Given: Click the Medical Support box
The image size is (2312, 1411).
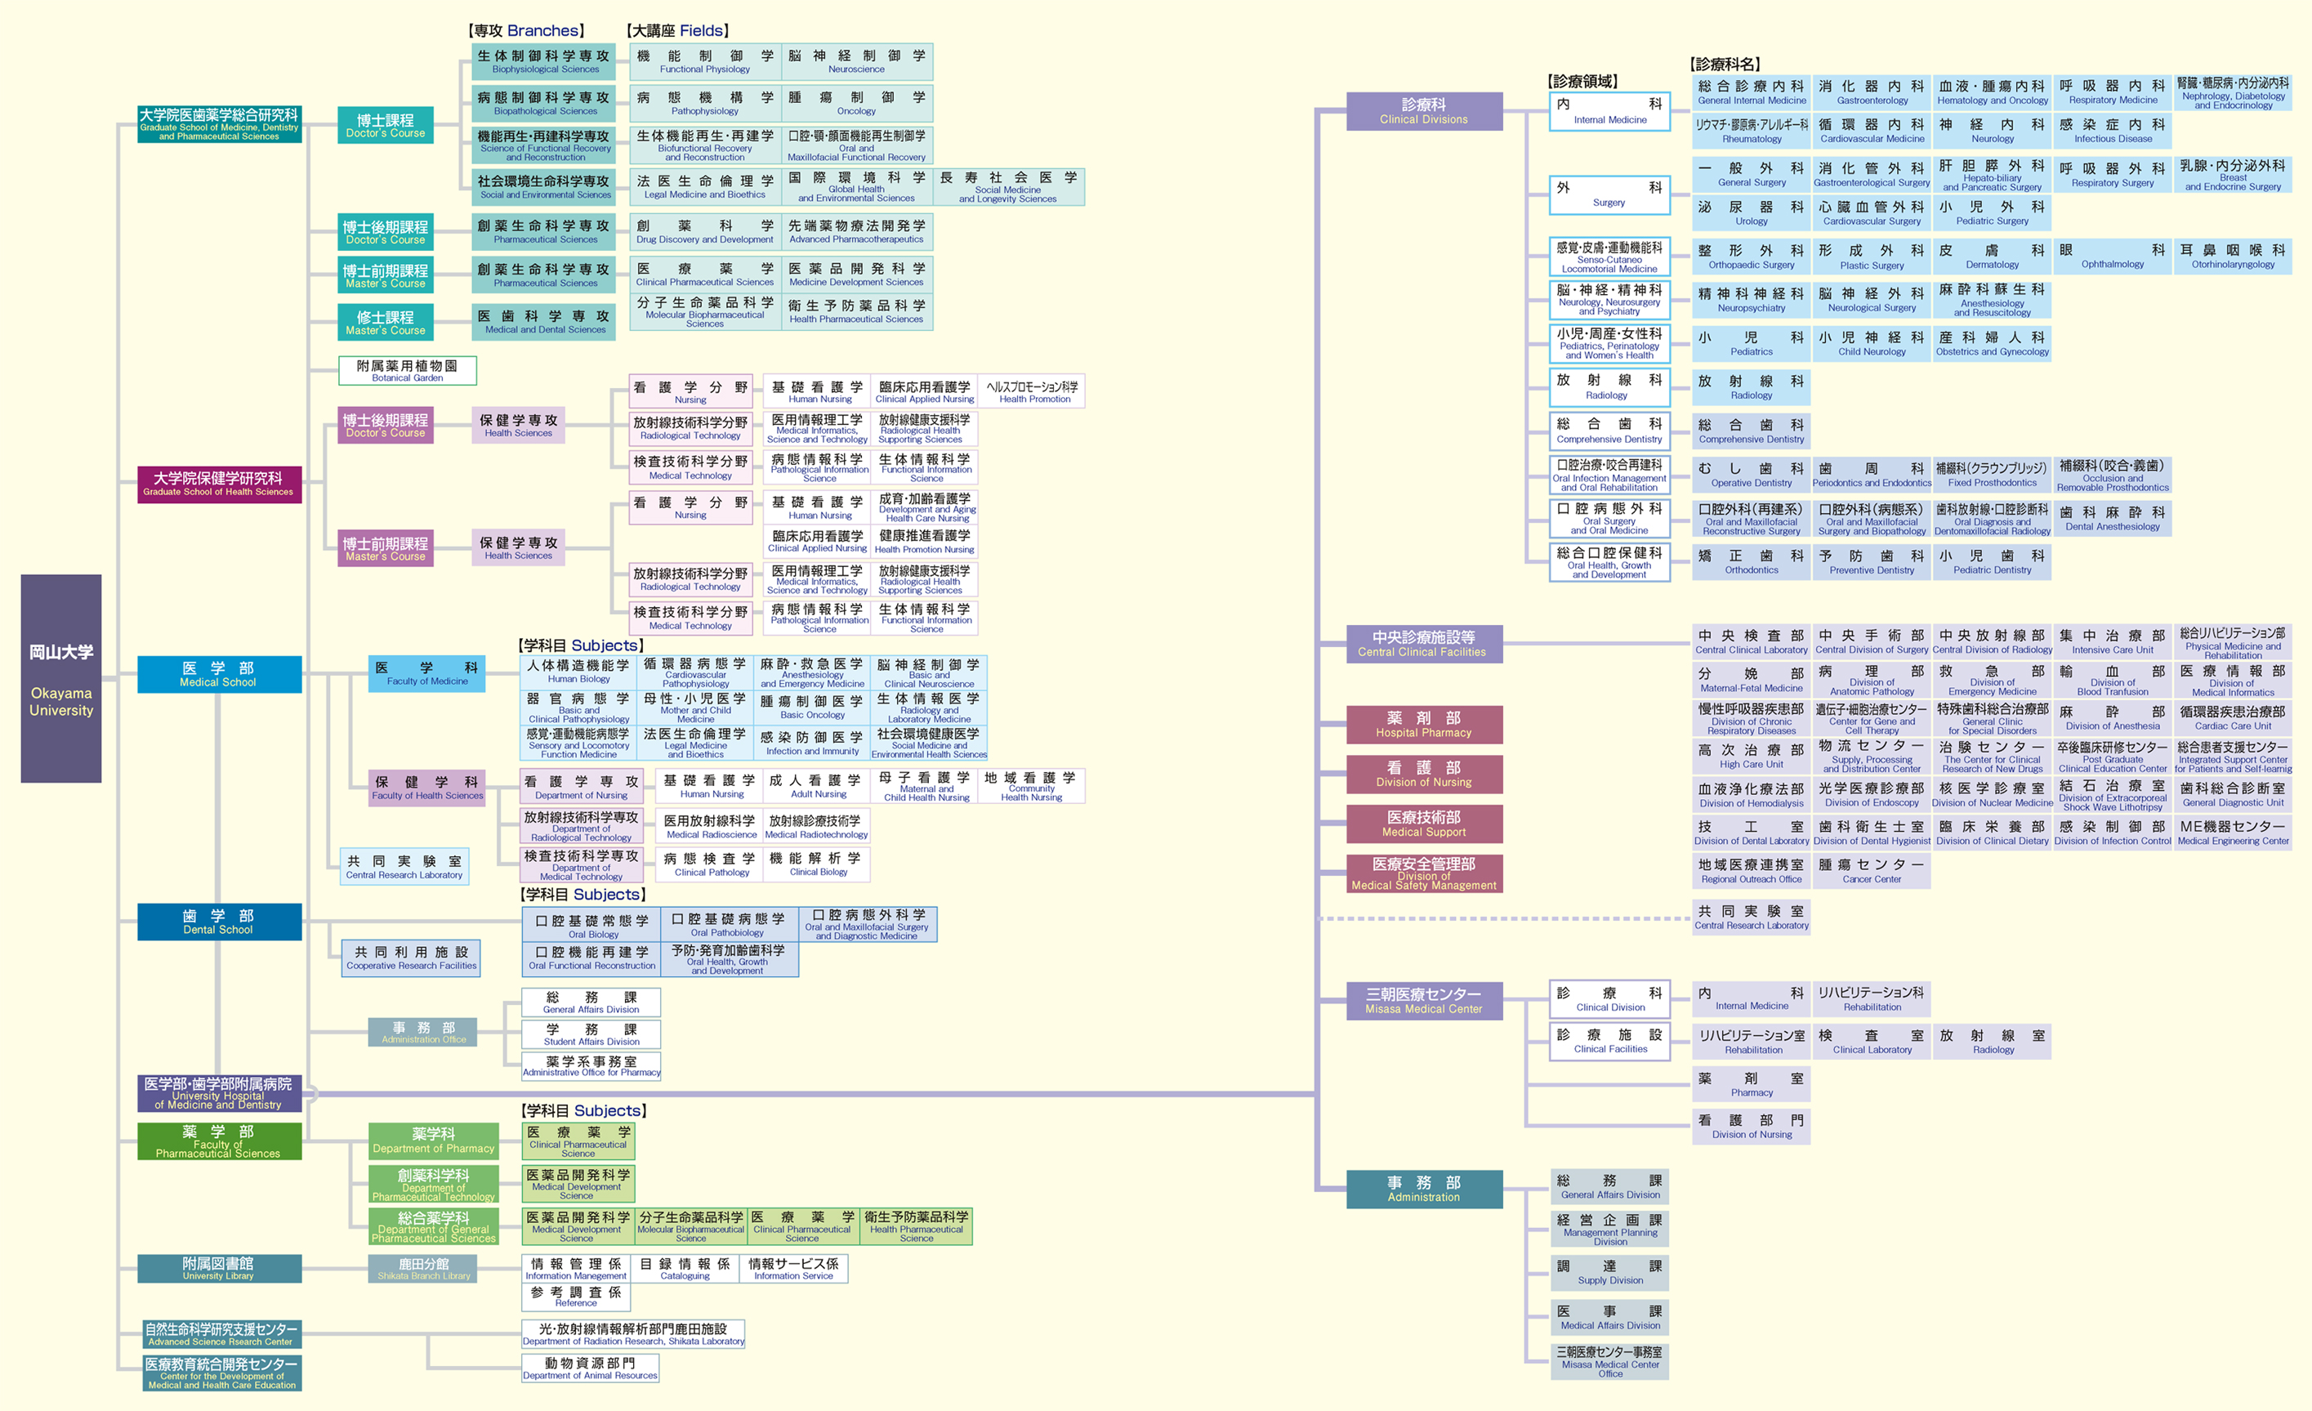Looking at the screenshot, I should (1423, 824).
